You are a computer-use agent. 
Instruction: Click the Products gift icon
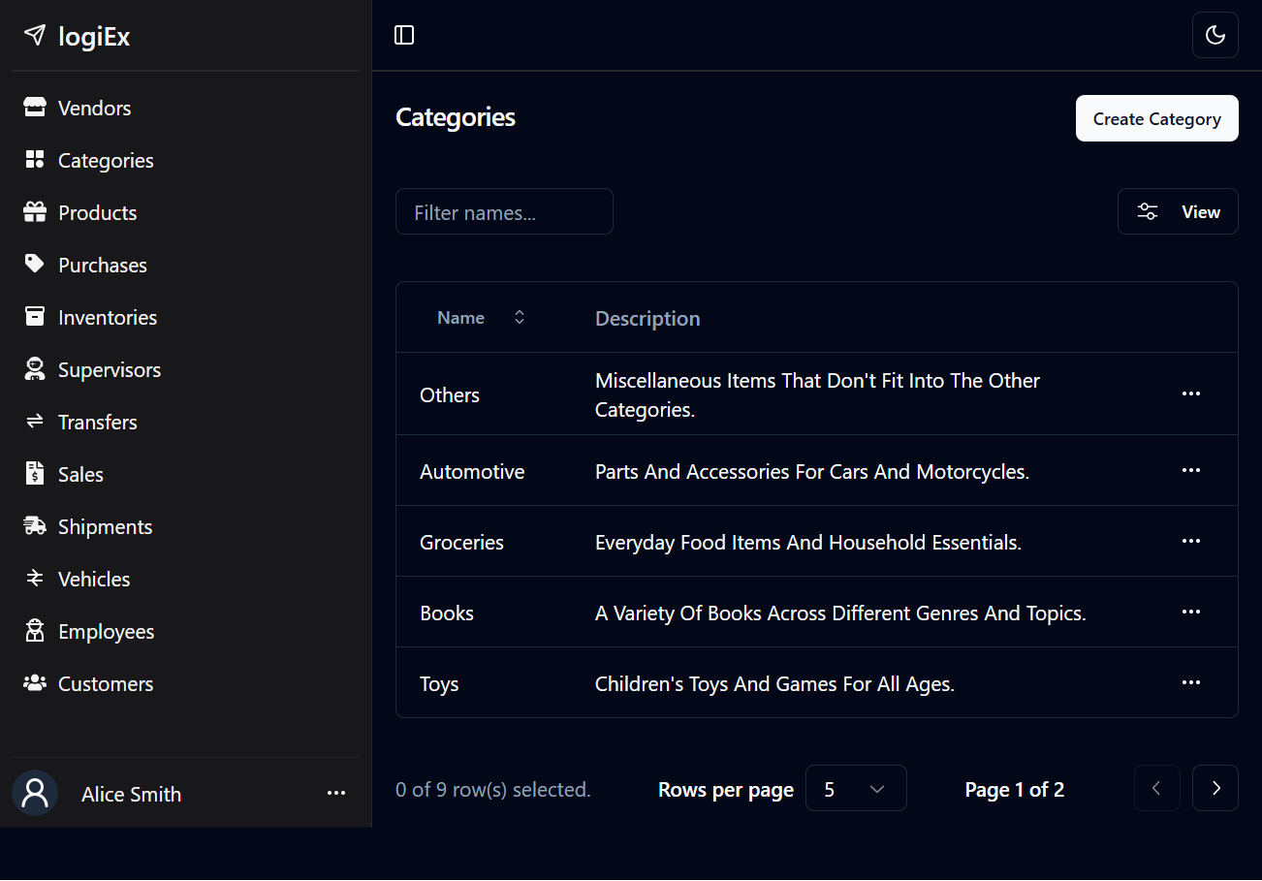coord(35,212)
